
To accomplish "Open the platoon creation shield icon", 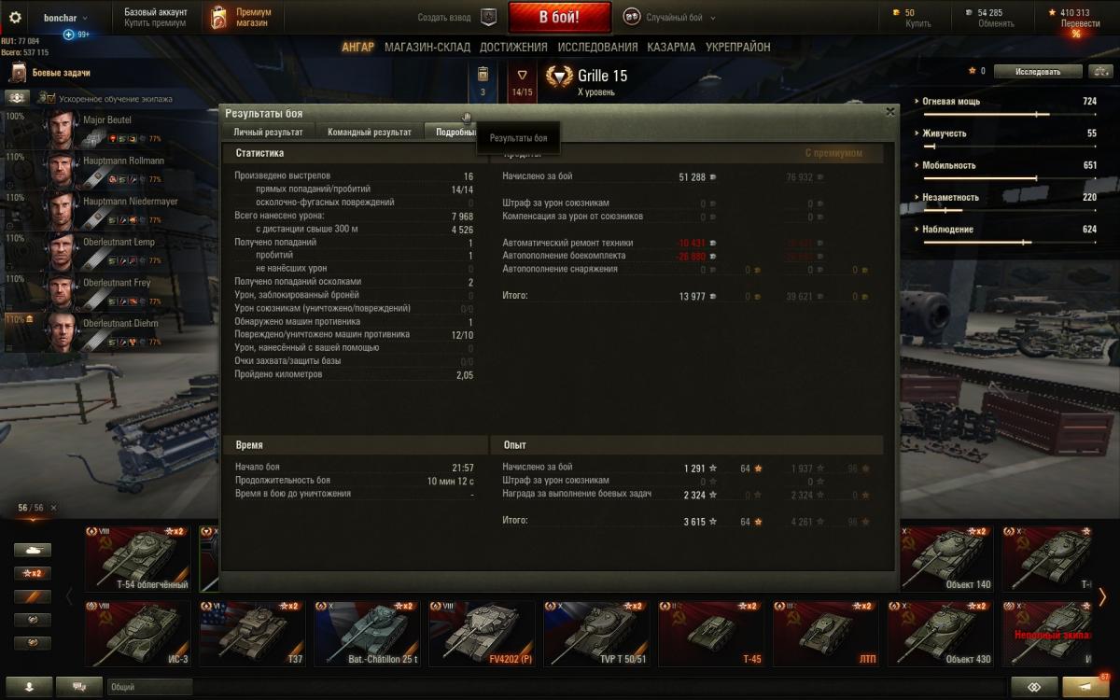I will (x=488, y=17).
